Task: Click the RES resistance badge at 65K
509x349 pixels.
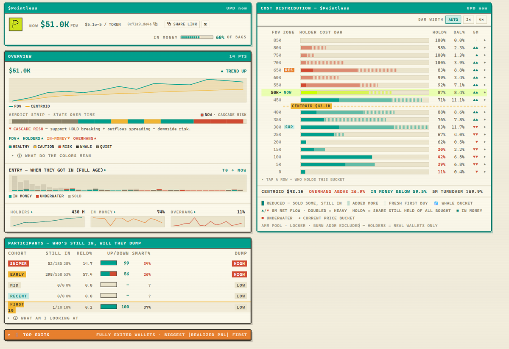Action: click(x=289, y=70)
